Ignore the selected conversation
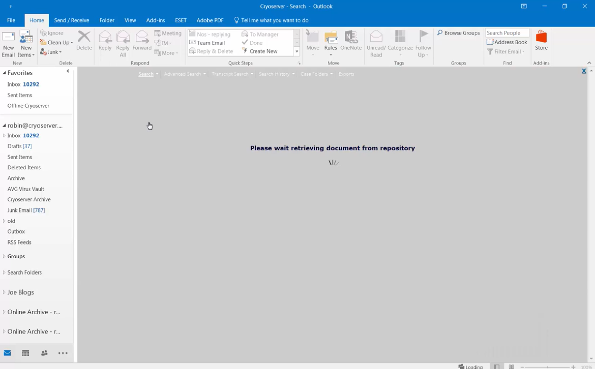This screenshot has height=369, width=595. (x=52, y=33)
